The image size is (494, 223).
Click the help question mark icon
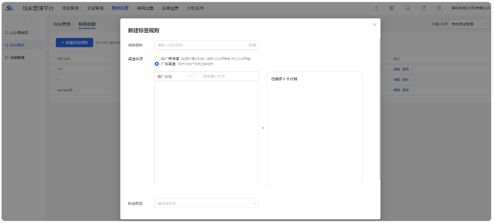click(x=439, y=8)
